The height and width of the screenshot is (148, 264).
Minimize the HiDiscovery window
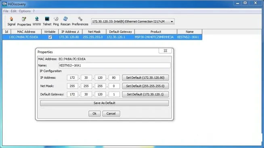(238, 3)
